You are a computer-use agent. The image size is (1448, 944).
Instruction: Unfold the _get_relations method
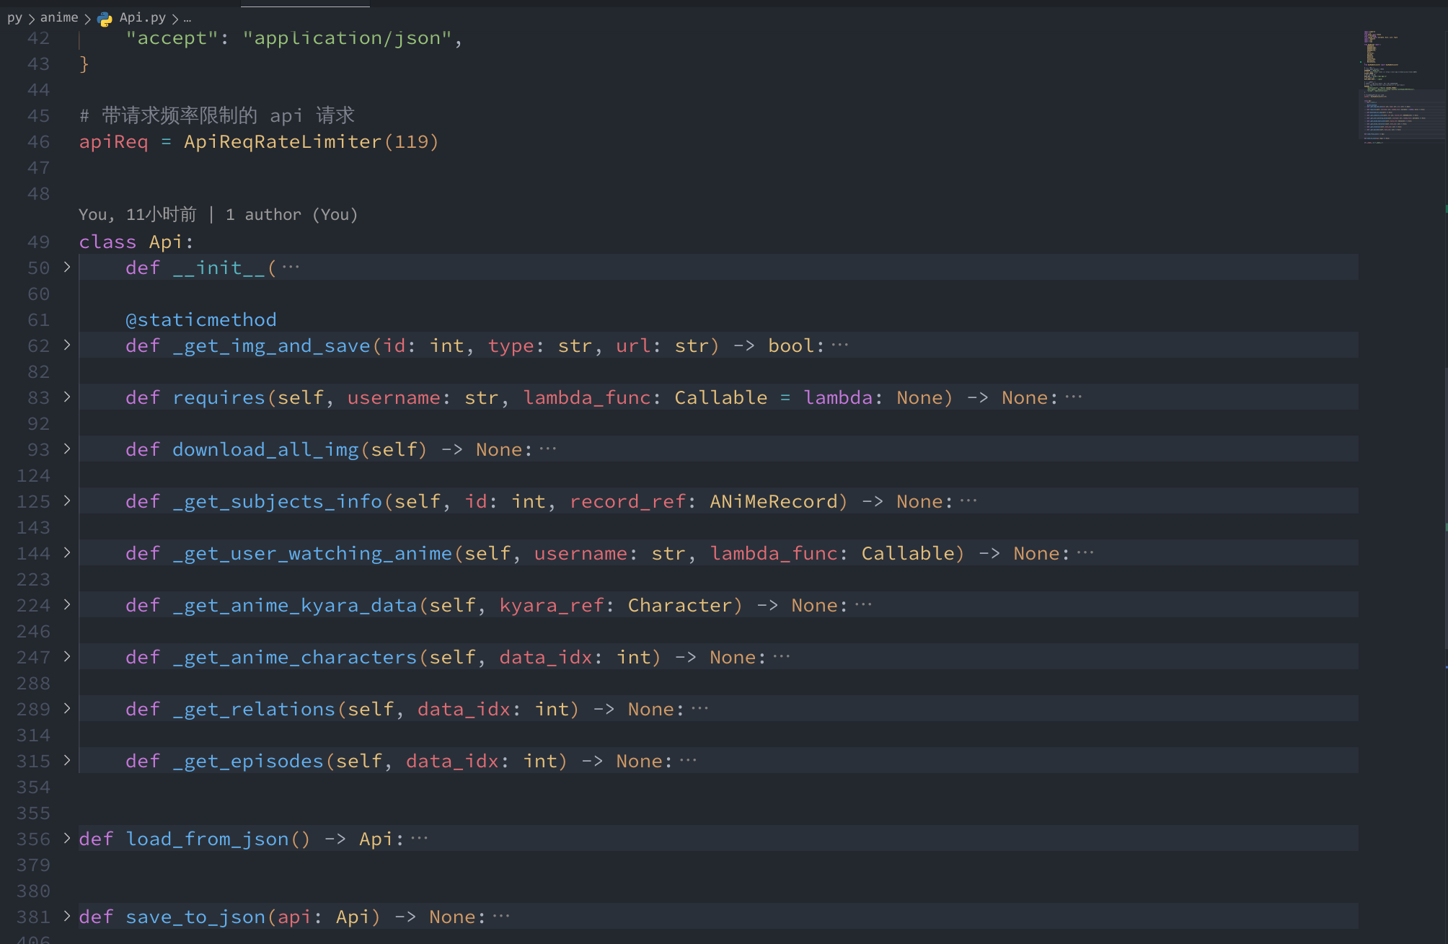[67, 709]
